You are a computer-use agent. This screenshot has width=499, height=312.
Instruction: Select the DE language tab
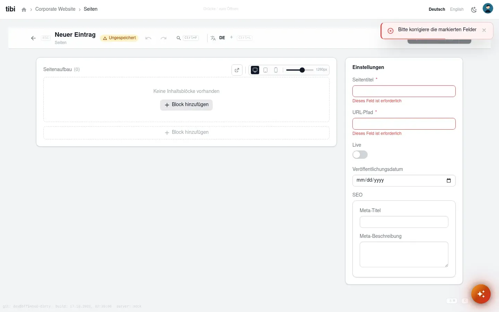222,38
